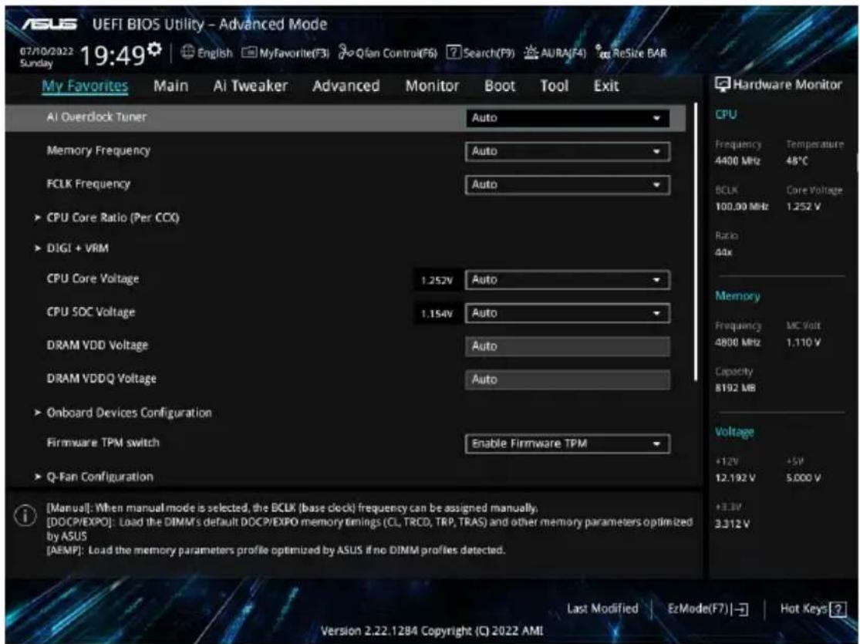Switch to EzMode(F7)
860x644 pixels.
[x=707, y=609]
